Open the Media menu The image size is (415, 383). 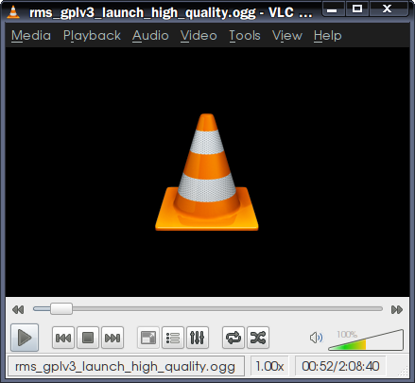tap(31, 36)
